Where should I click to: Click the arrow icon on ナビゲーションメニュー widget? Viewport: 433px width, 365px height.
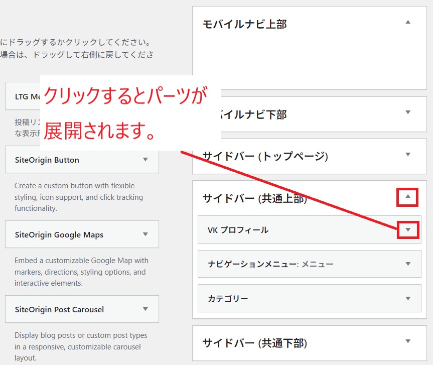(x=408, y=264)
